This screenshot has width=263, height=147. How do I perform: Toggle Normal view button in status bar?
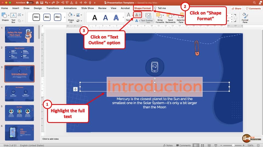pos(196,145)
